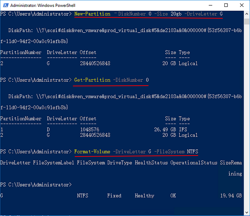Viewport: 250px width, 216px height.
Task: Click the 1048576 offset value
Action: click(89, 130)
